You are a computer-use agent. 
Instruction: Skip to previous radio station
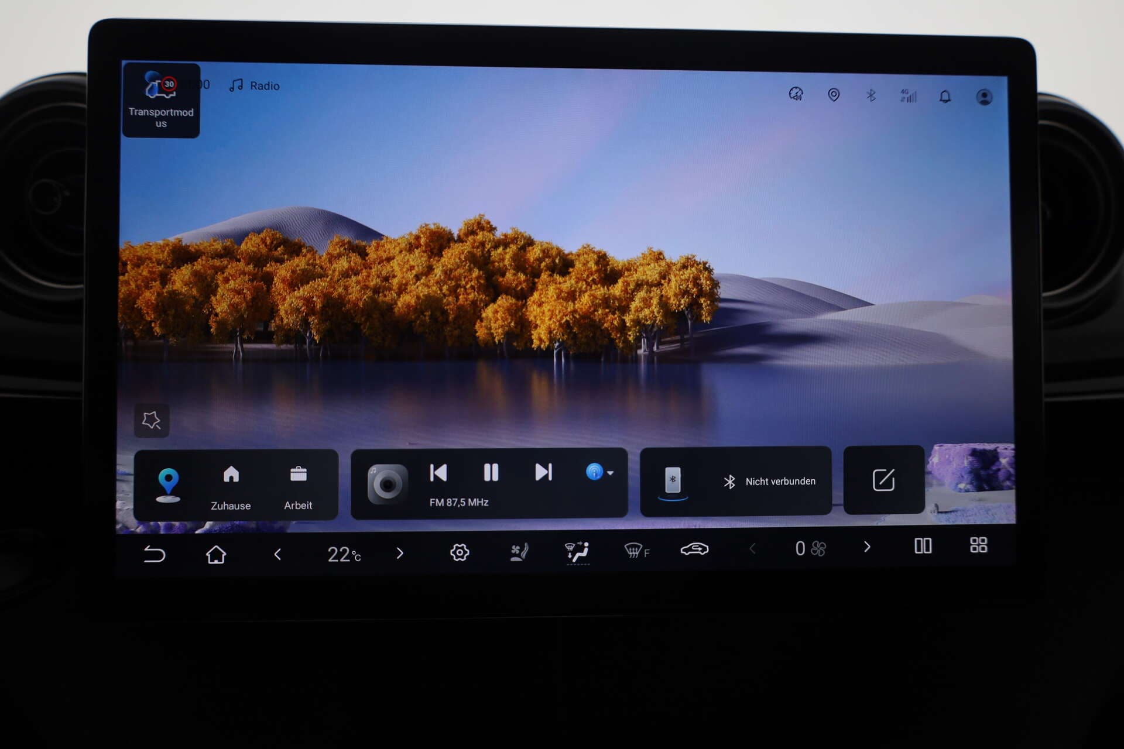[438, 473]
